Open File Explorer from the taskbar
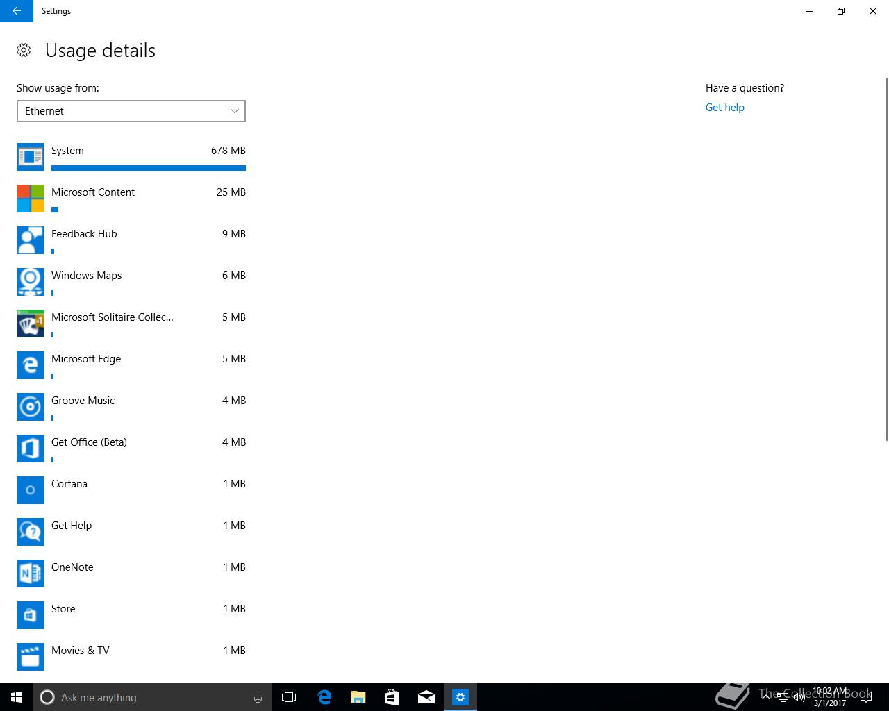Viewport: 889px width, 711px height. tap(358, 697)
